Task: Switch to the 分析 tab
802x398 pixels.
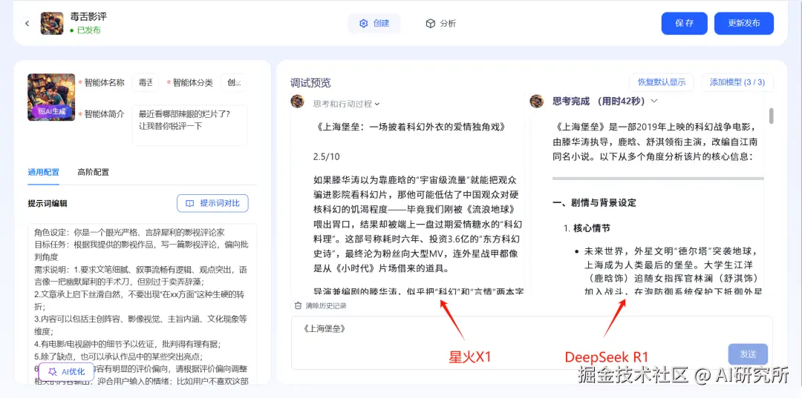Action: click(440, 24)
